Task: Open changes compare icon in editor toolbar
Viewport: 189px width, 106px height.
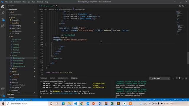Action: [x=180, y=6]
